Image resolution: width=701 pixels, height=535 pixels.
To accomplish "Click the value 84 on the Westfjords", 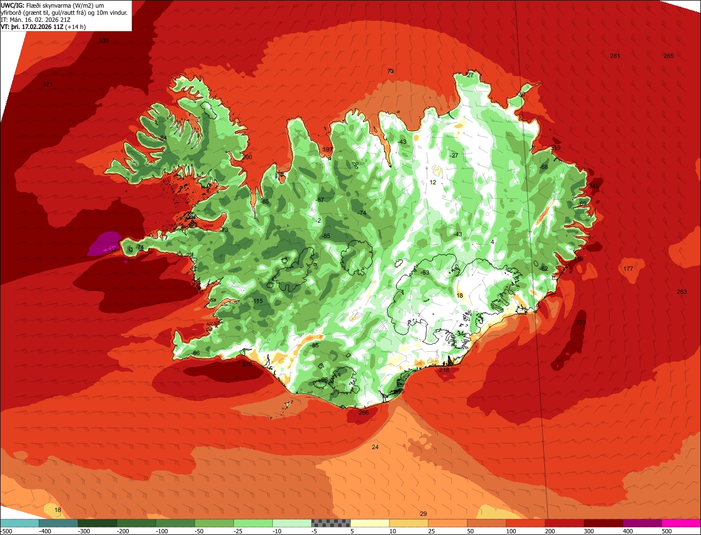I will (163, 138).
